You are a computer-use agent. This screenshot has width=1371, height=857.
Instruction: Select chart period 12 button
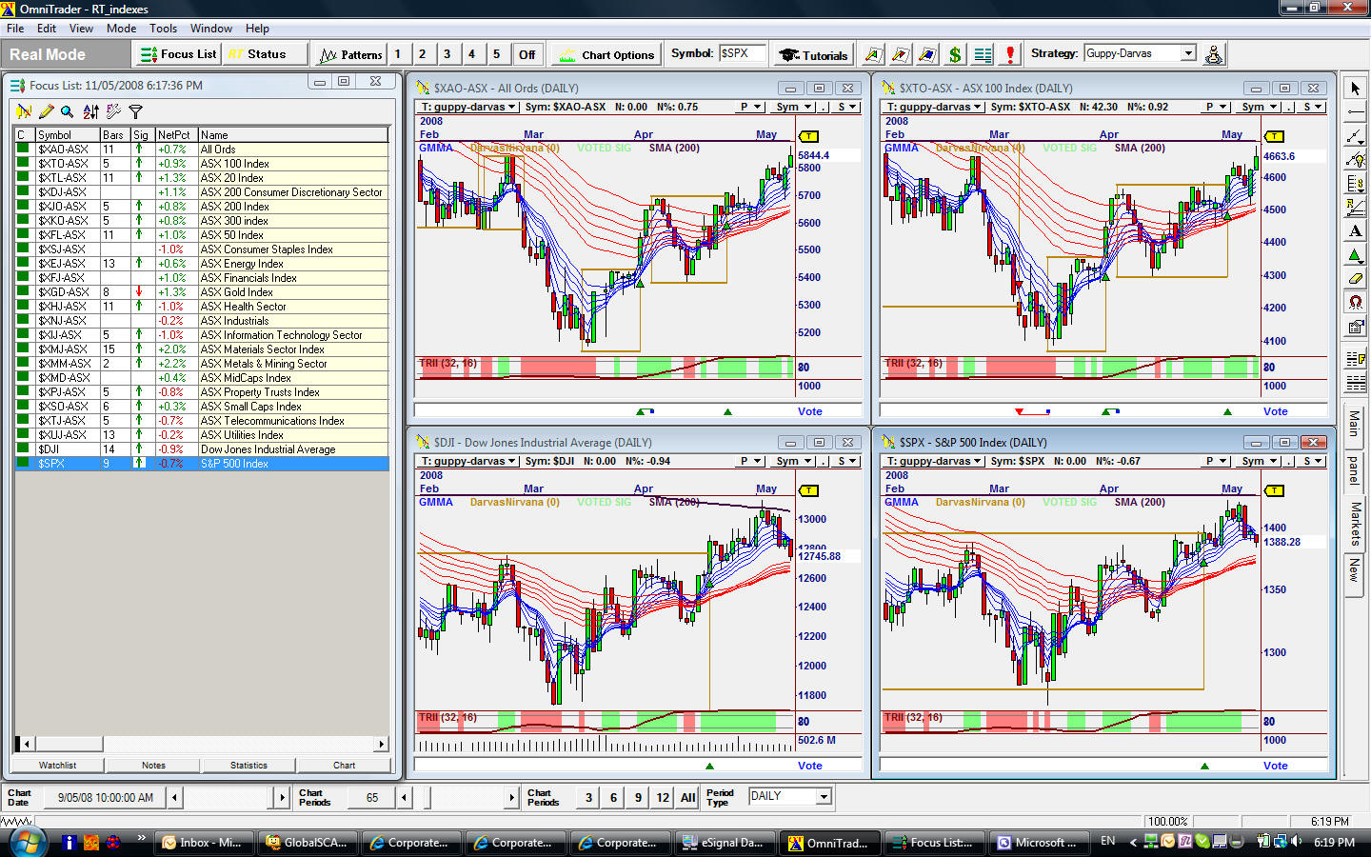pos(663,798)
